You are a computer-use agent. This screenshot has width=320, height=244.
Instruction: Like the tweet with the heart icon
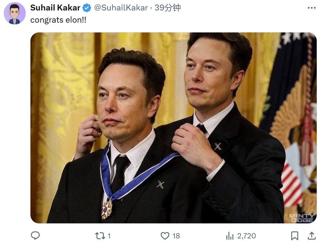pyautogui.click(x=165, y=236)
